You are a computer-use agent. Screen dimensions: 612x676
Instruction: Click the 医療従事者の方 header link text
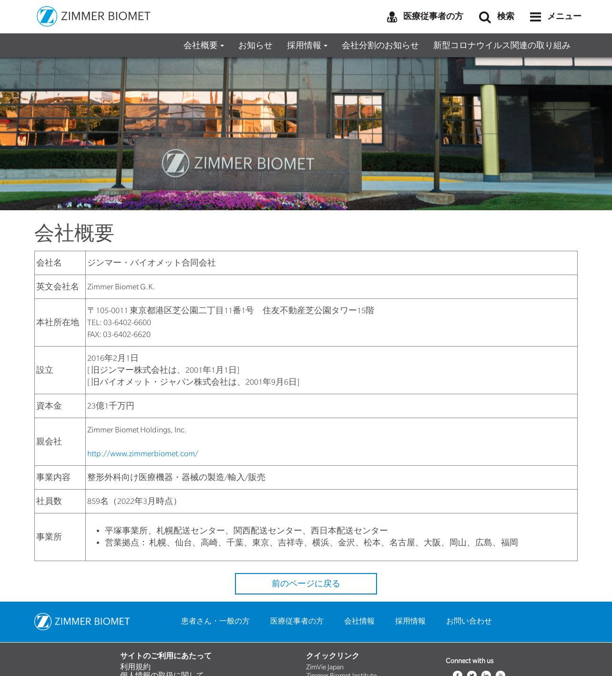433,16
